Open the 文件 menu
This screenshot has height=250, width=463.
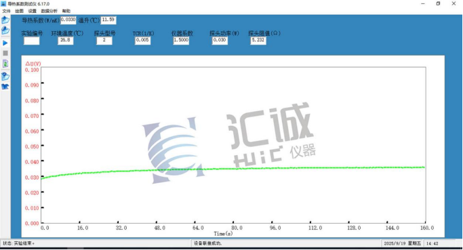(6, 11)
